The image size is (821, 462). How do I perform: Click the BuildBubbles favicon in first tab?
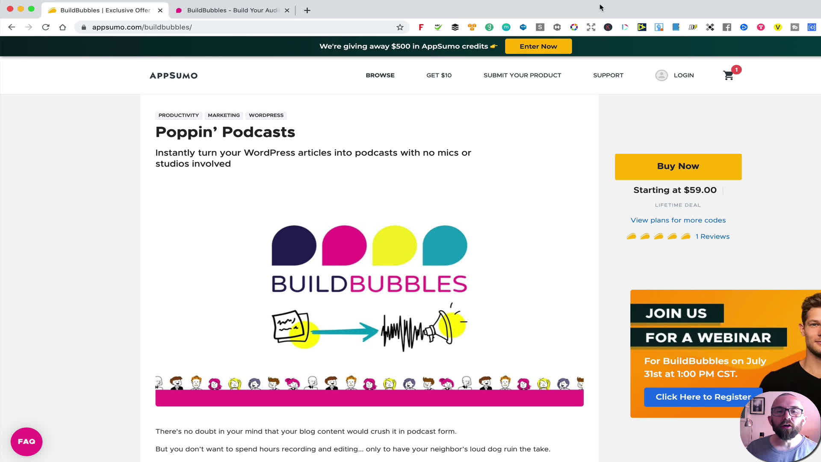[x=55, y=10]
